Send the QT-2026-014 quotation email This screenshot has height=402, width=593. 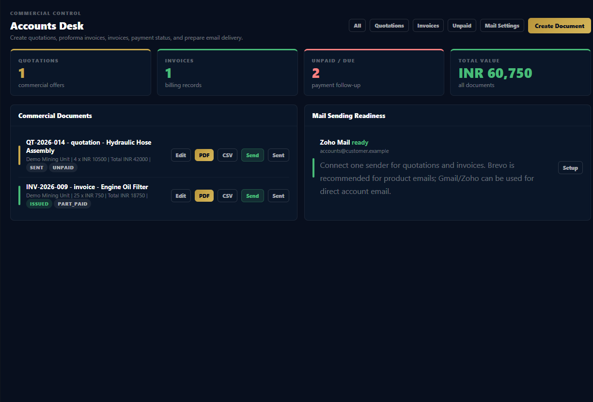tap(252, 155)
